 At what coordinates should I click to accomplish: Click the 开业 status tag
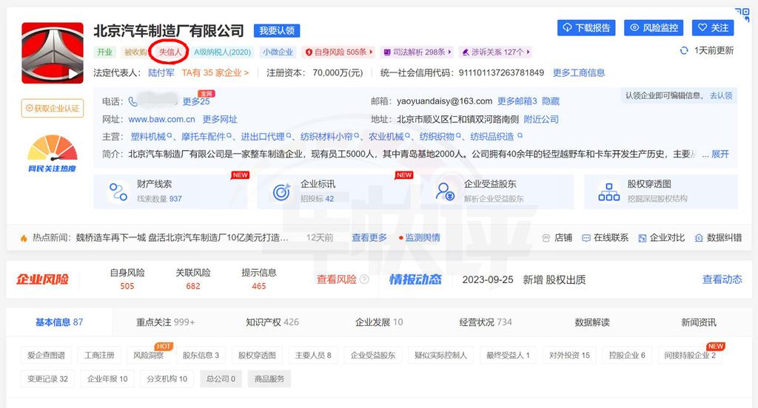pos(104,52)
